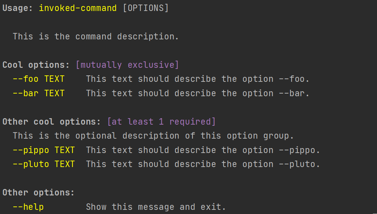The height and width of the screenshot is (214, 377).
Task: Click the gray description sentence for --foo
Action: pyautogui.click(x=198, y=79)
